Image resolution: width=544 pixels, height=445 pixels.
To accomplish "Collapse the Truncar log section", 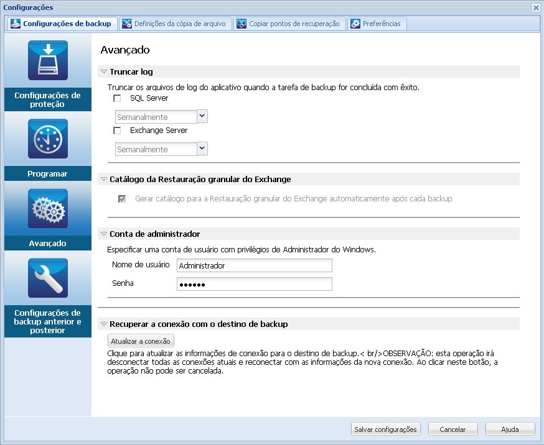I will coord(104,71).
